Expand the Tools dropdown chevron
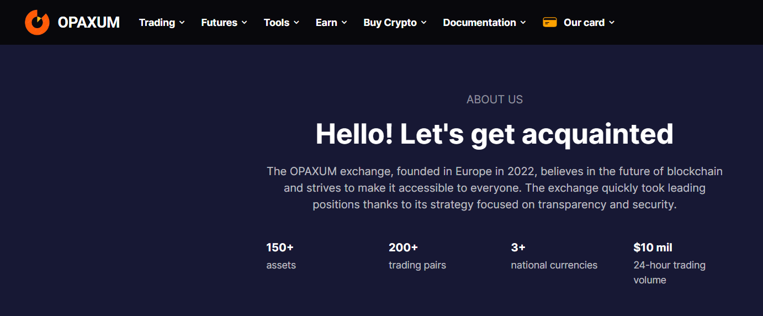The image size is (763, 316). [296, 23]
